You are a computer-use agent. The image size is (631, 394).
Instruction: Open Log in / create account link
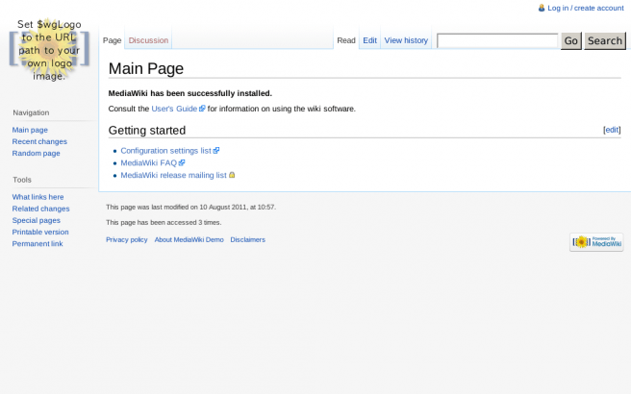[x=586, y=8]
